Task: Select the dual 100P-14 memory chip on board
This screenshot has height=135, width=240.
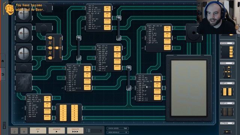Action: [69, 113]
